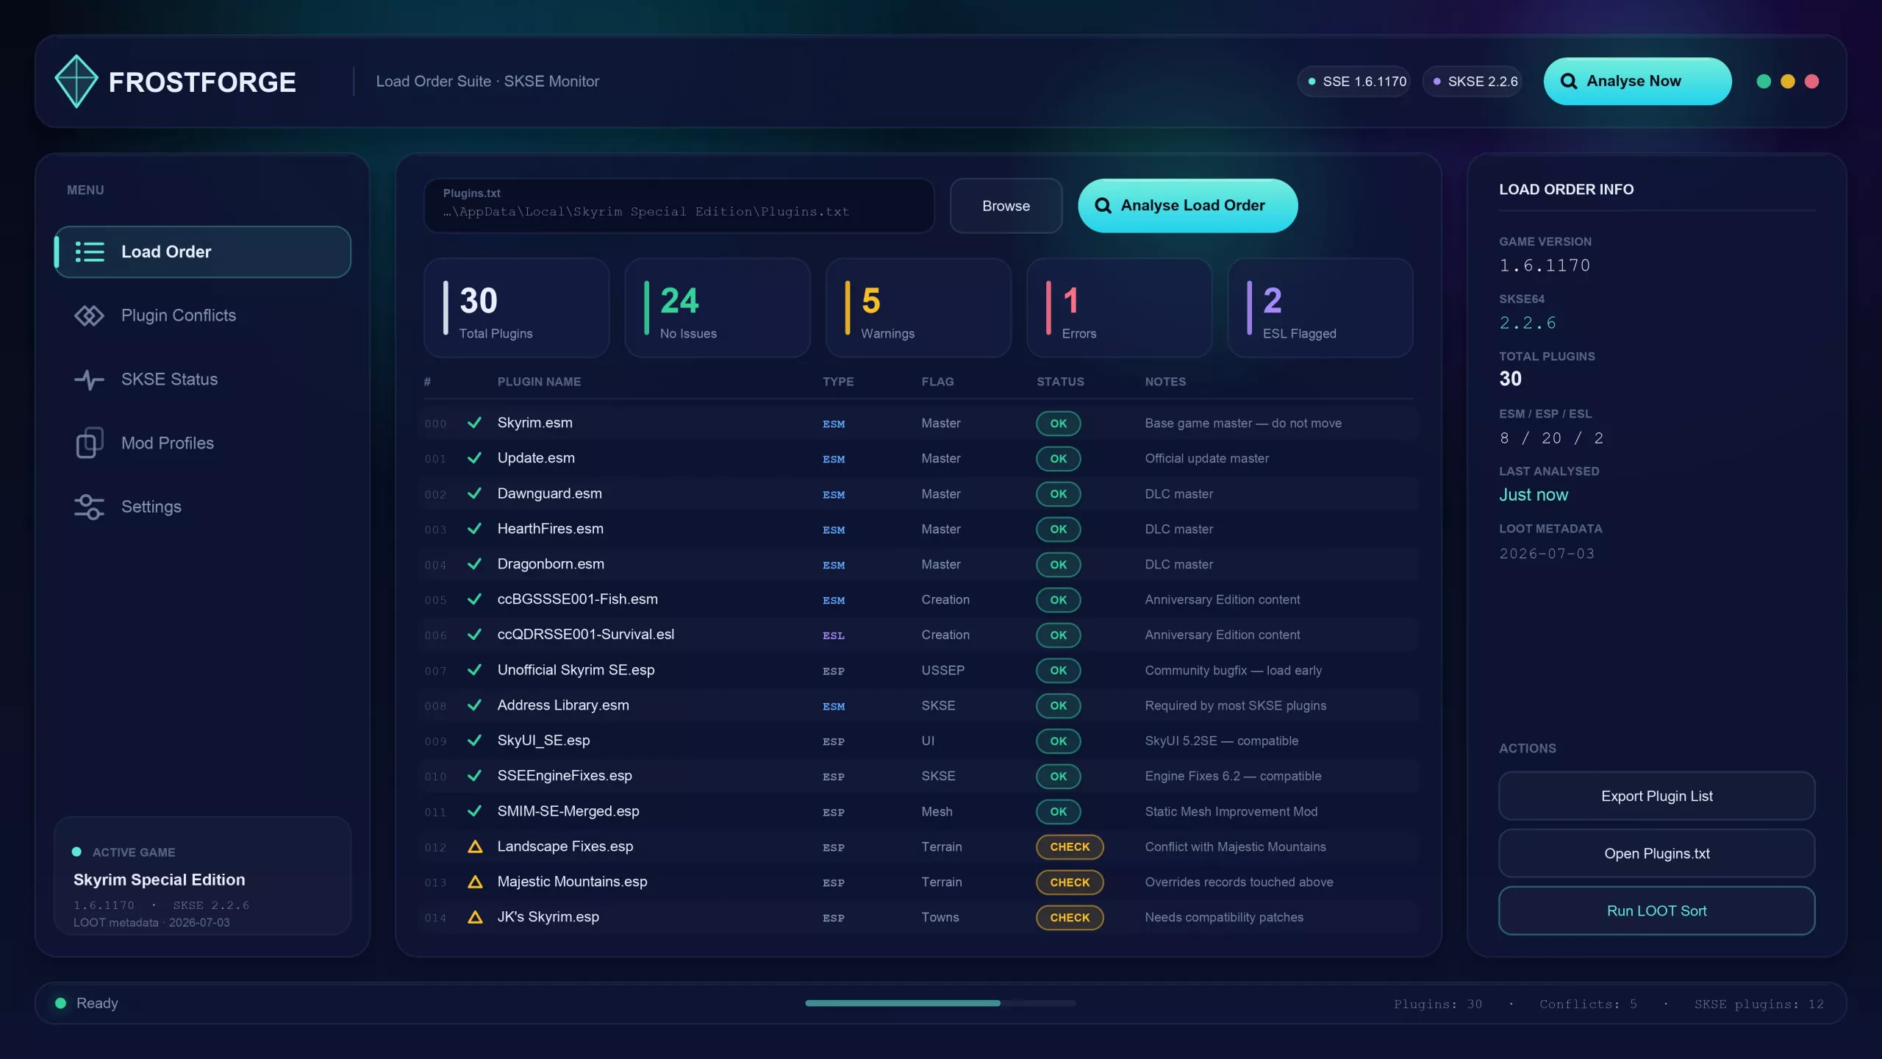
Task: Click the 'Conflicts: 5' status bar entry
Action: (x=1588, y=1004)
